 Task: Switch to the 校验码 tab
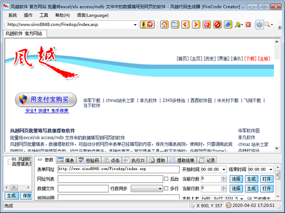pos(88,160)
